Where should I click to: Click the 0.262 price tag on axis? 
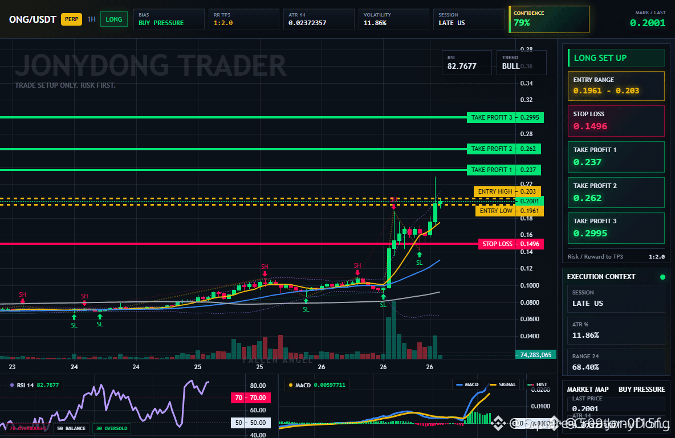(528, 149)
